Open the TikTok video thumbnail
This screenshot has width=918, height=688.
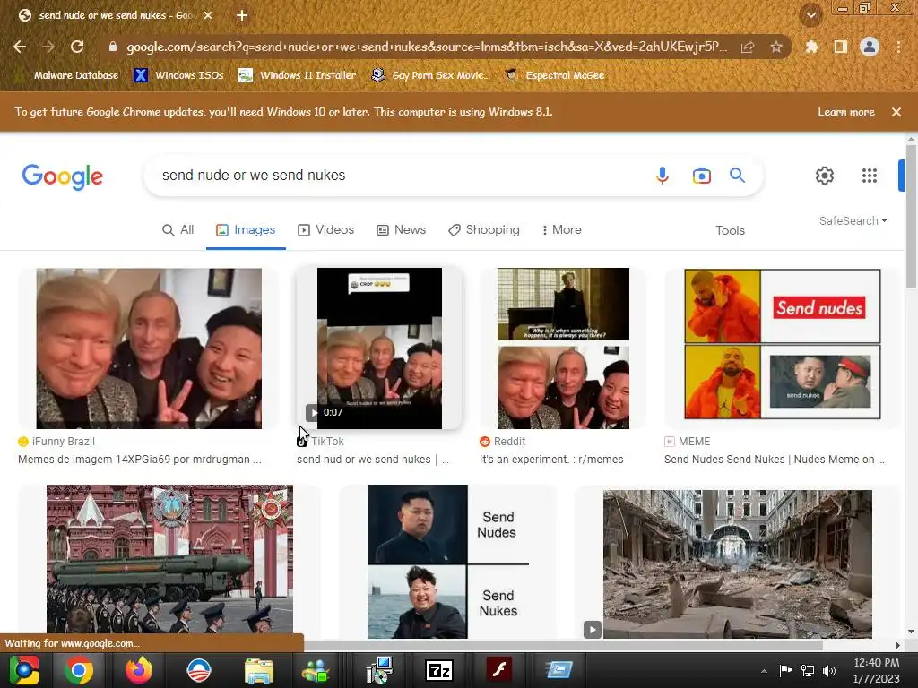tap(379, 348)
